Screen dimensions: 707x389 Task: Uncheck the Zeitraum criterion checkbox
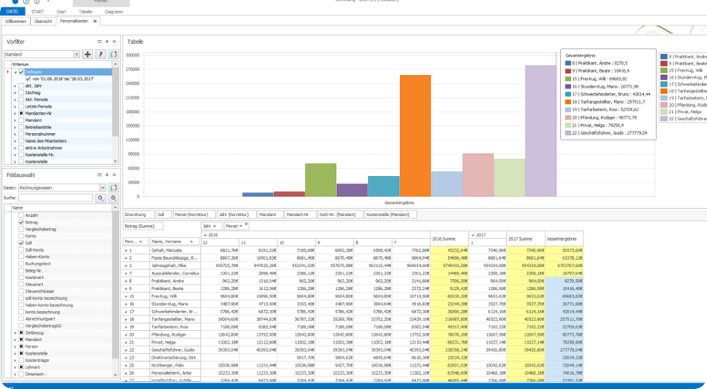pyautogui.click(x=22, y=72)
